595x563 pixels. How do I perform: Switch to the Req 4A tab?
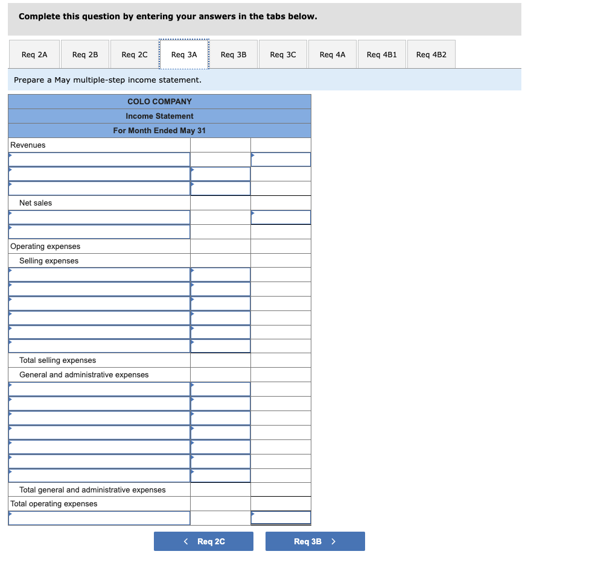click(332, 54)
